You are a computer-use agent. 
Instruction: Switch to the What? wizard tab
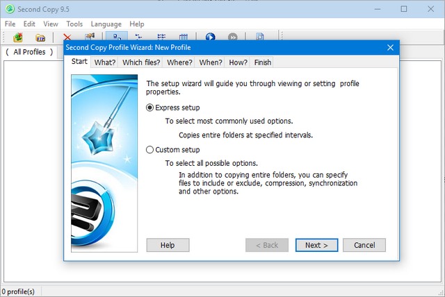(x=105, y=62)
